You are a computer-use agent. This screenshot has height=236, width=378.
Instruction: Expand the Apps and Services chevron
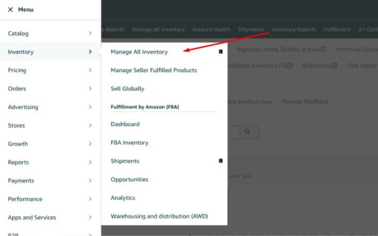coord(90,218)
